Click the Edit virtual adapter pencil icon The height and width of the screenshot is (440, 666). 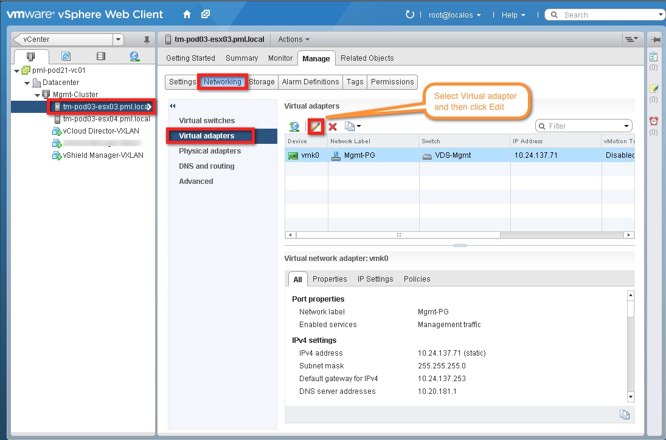point(316,126)
